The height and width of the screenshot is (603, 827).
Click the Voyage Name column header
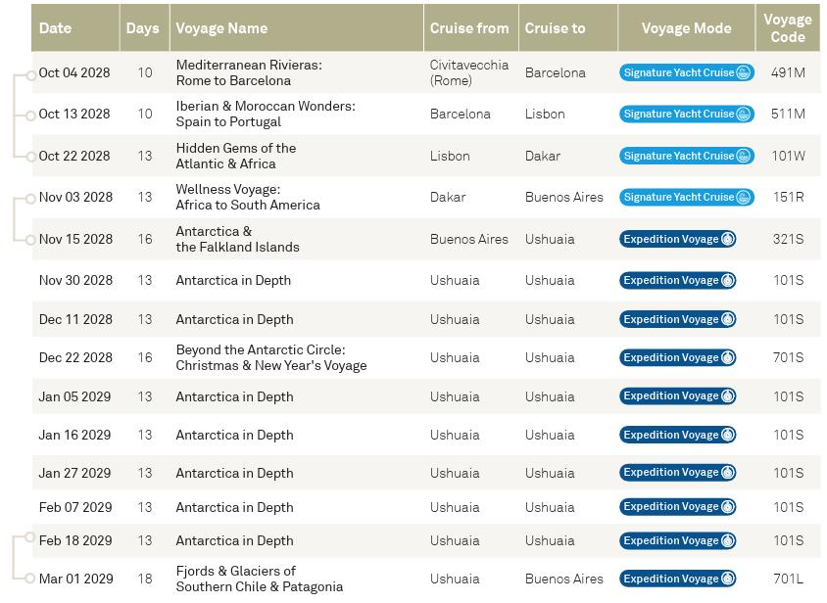(297, 28)
